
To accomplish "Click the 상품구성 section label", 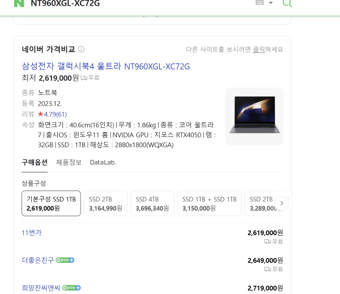I will [x=34, y=183].
